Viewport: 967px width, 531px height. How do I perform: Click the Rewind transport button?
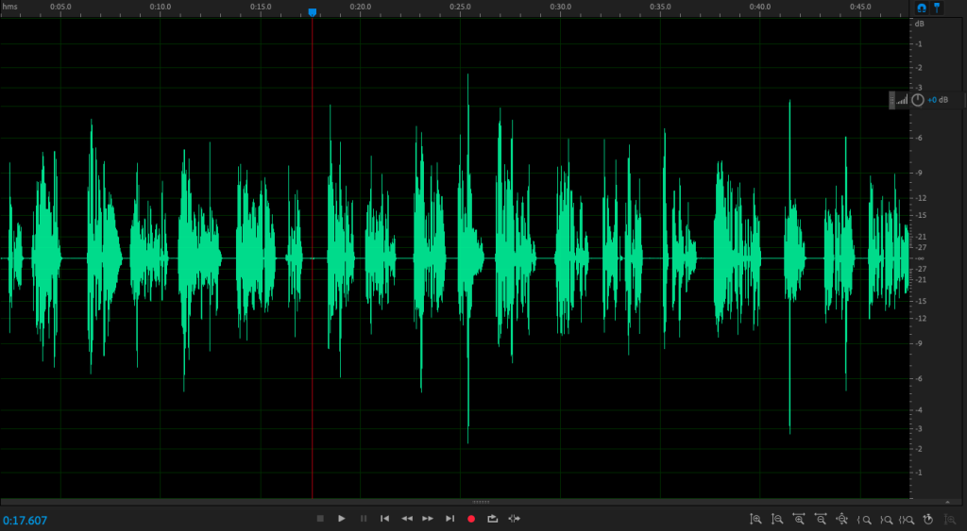pyautogui.click(x=407, y=519)
